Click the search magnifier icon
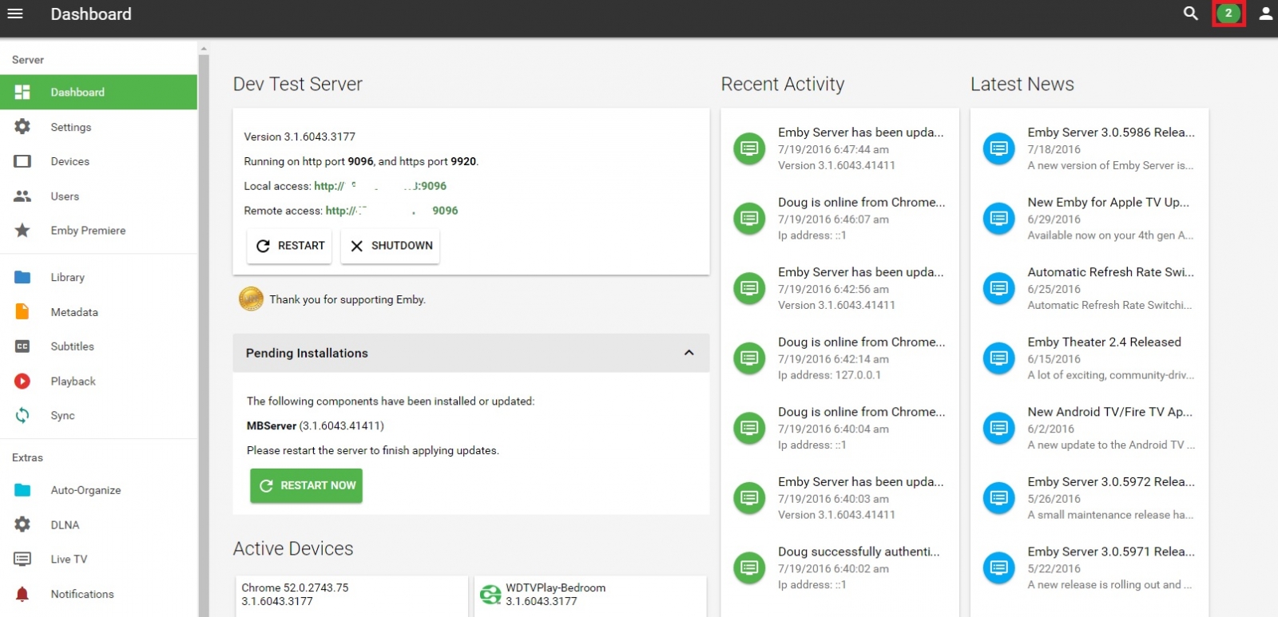The image size is (1278, 617). tap(1190, 14)
